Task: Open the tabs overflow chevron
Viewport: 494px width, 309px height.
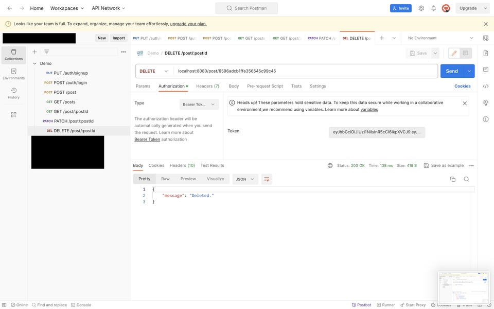Action: click(394, 38)
